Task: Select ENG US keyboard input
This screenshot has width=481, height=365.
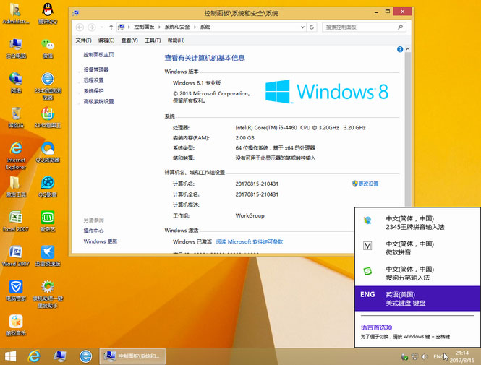Action: (x=417, y=299)
